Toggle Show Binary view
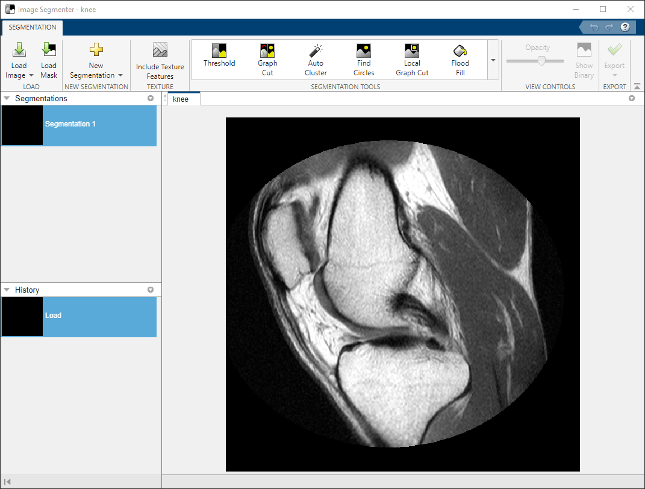The height and width of the screenshot is (489, 645). [584, 60]
